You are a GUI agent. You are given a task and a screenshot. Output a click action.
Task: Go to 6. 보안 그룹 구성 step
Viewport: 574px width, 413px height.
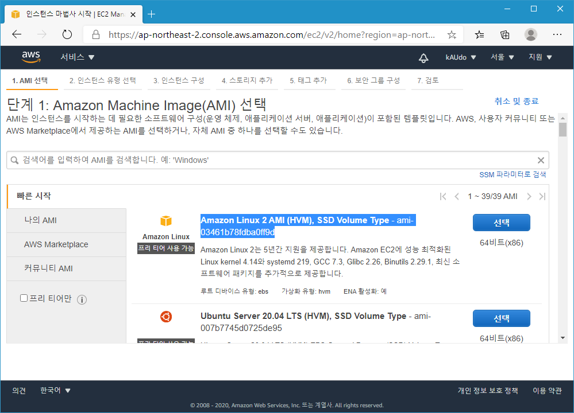click(373, 80)
